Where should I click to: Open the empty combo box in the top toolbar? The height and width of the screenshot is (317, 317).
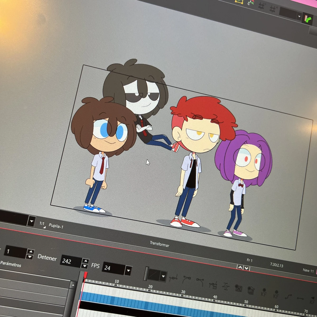tap(288, 12)
